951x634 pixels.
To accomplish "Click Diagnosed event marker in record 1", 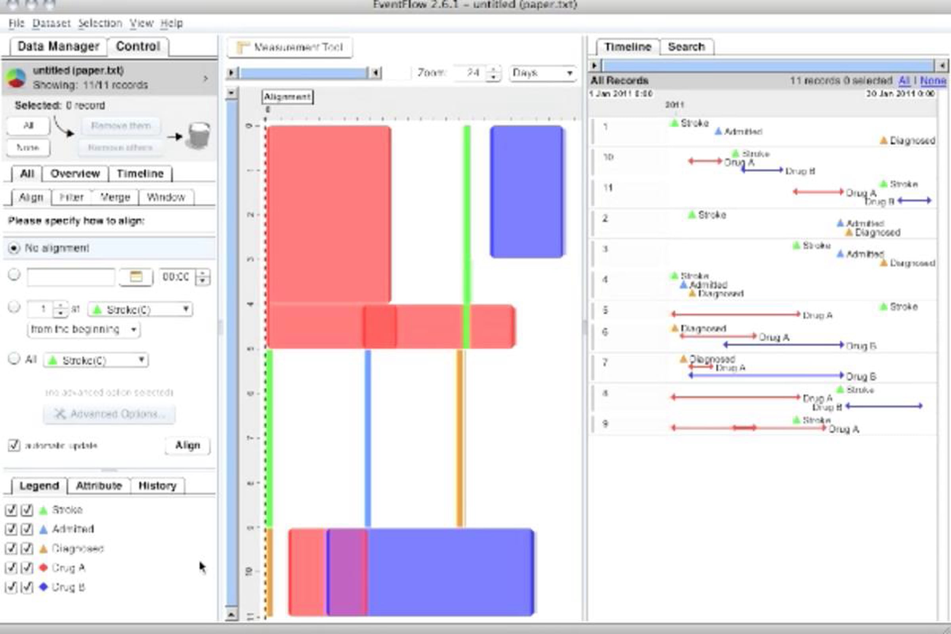I will (884, 140).
